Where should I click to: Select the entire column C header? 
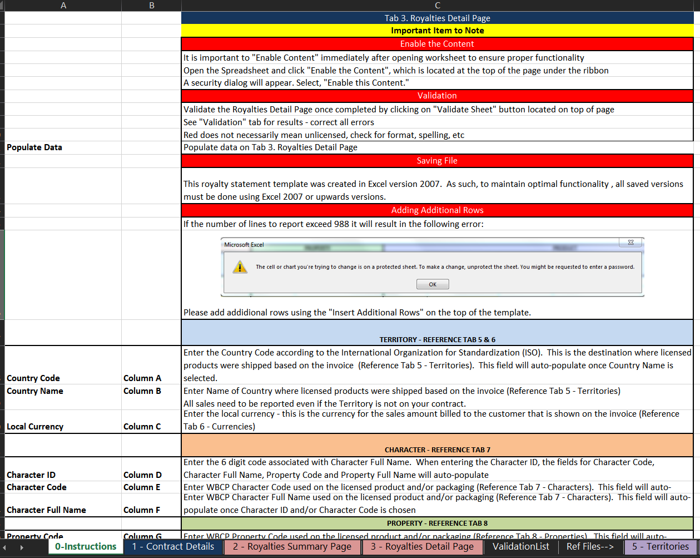pos(437,6)
